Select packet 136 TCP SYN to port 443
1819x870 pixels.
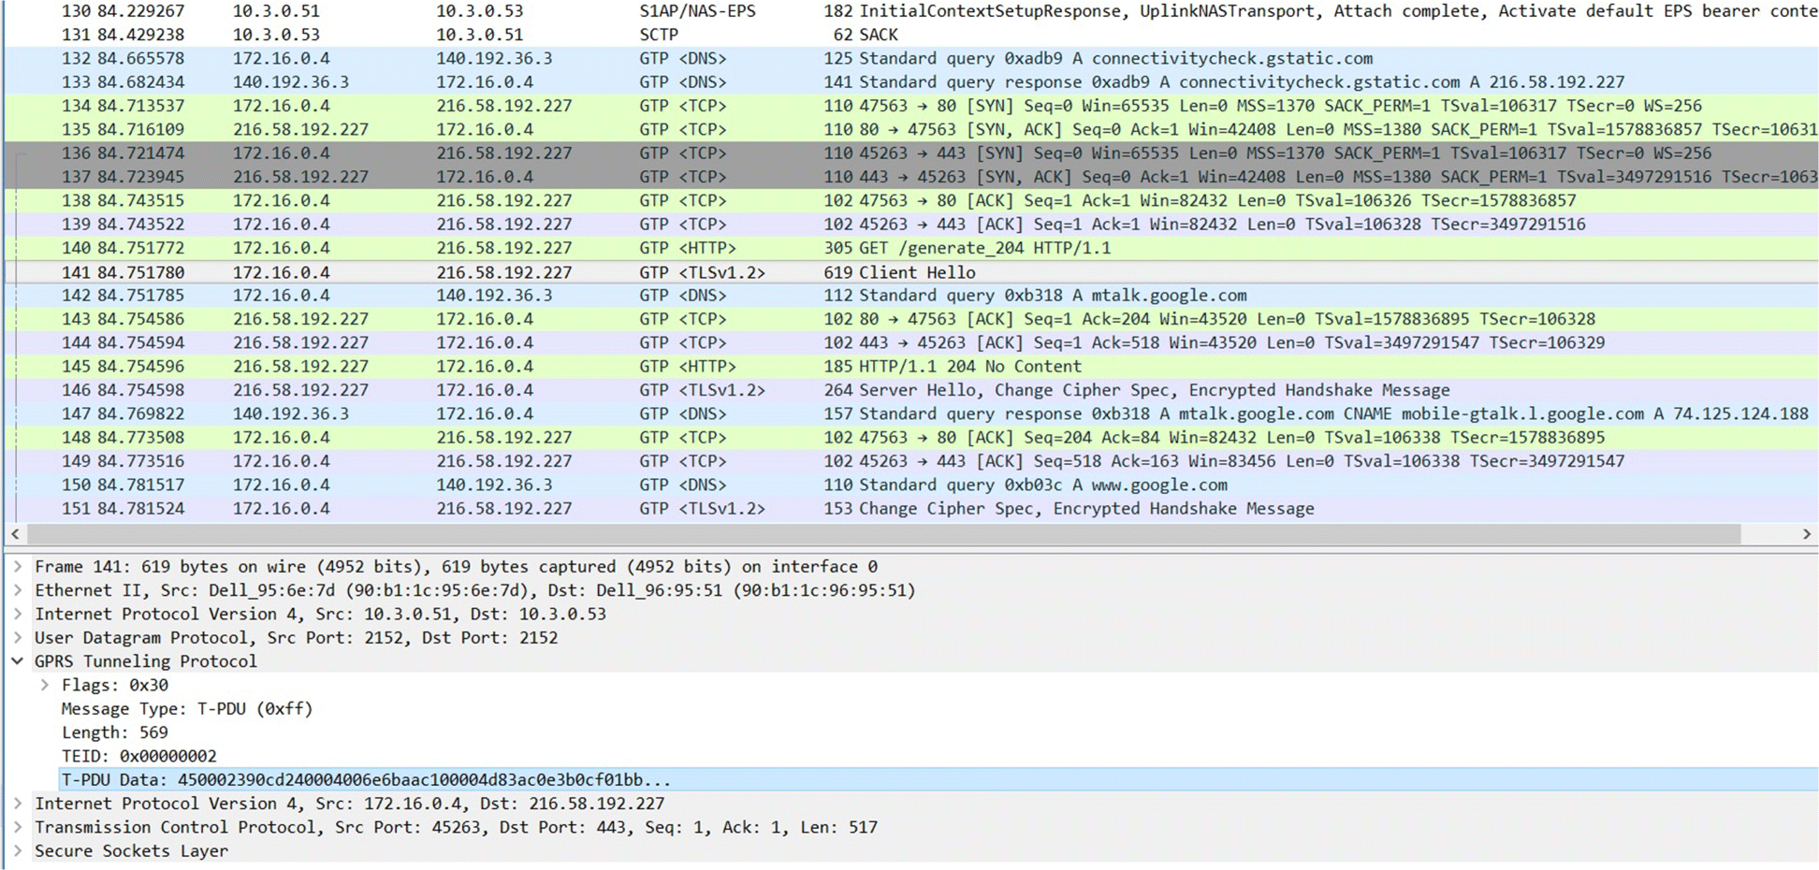point(912,153)
